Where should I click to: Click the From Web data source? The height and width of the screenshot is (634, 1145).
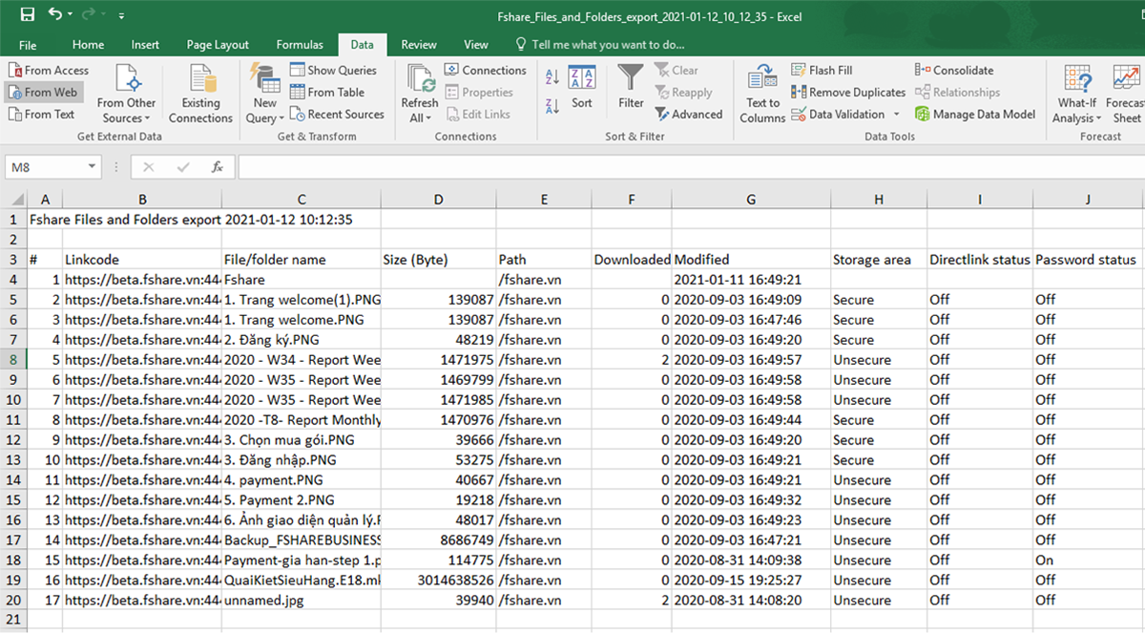[43, 93]
